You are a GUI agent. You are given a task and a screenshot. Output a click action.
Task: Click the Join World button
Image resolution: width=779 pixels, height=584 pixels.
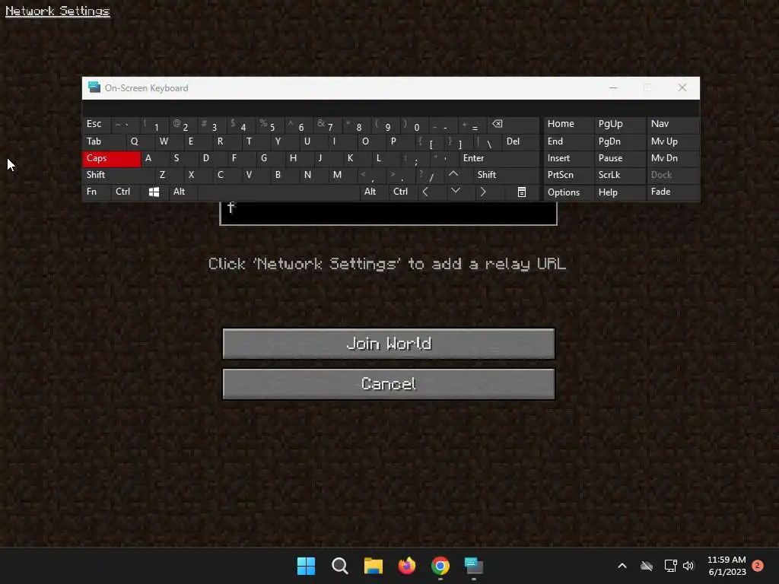click(x=389, y=344)
